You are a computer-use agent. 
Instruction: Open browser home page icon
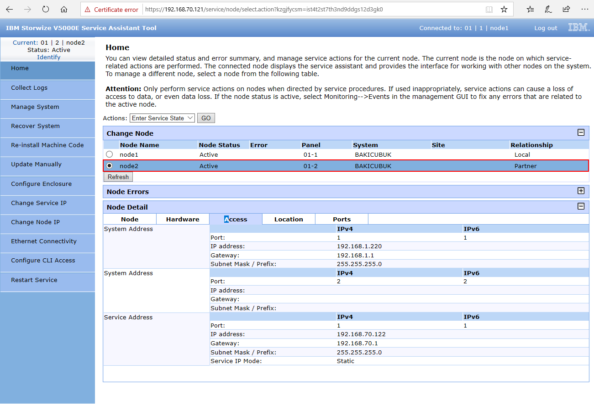[x=64, y=9]
